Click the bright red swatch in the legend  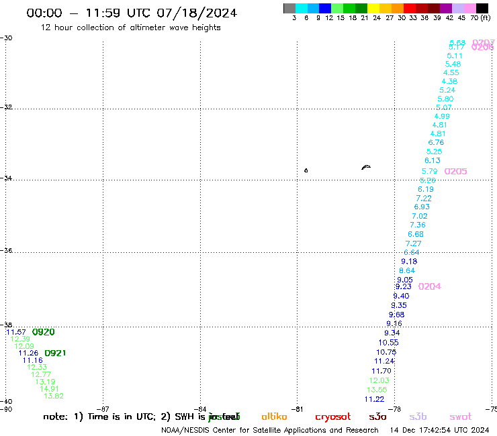click(x=410, y=8)
